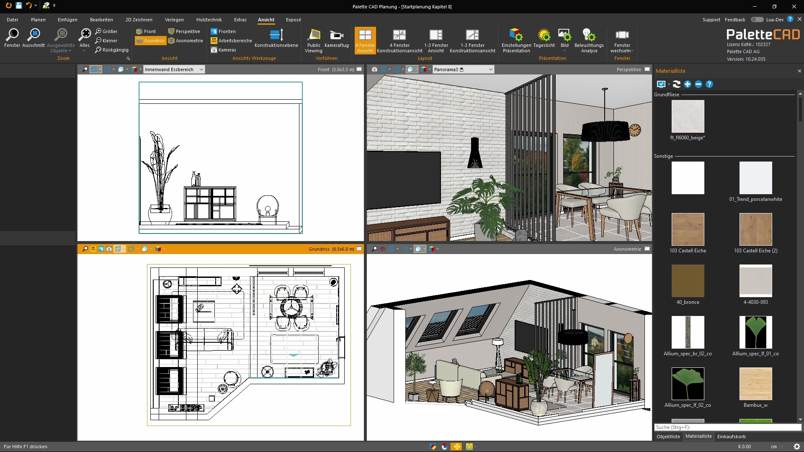Open Materialliste help icon
Image resolution: width=804 pixels, height=452 pixels.
[709, 84]
